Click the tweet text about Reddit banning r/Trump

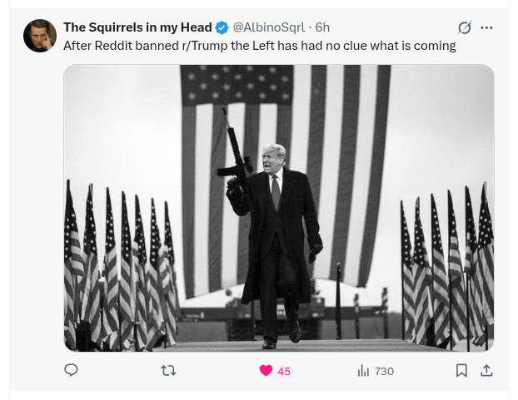pyautogui.click(x=260, y=46)
